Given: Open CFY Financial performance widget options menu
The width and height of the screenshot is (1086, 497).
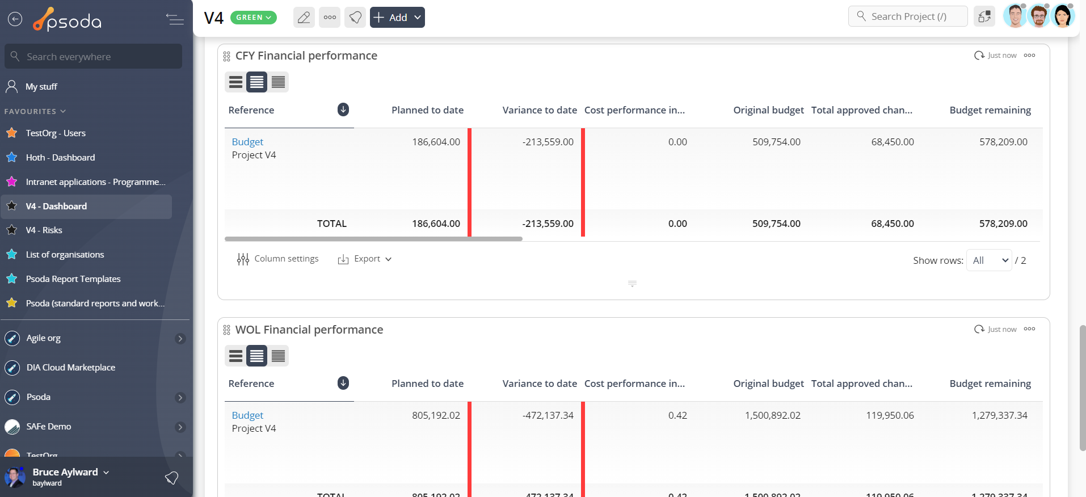Looking at the screenshot, I should pos(1029,55).
